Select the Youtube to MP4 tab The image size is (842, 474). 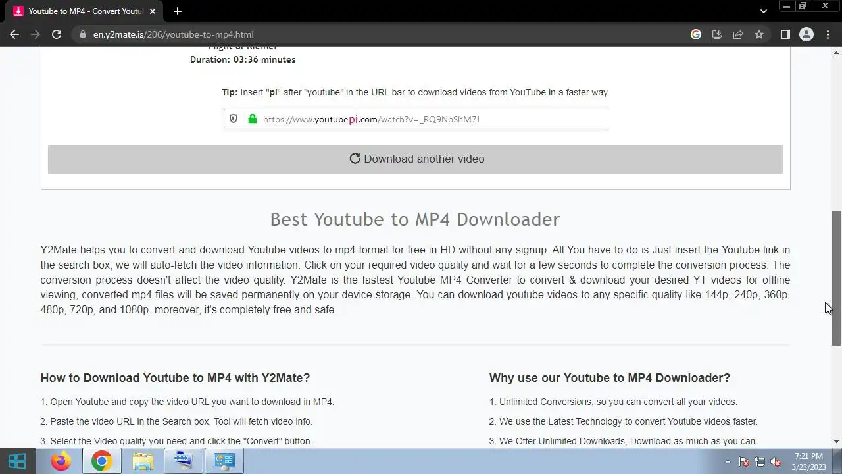[86, 11]
